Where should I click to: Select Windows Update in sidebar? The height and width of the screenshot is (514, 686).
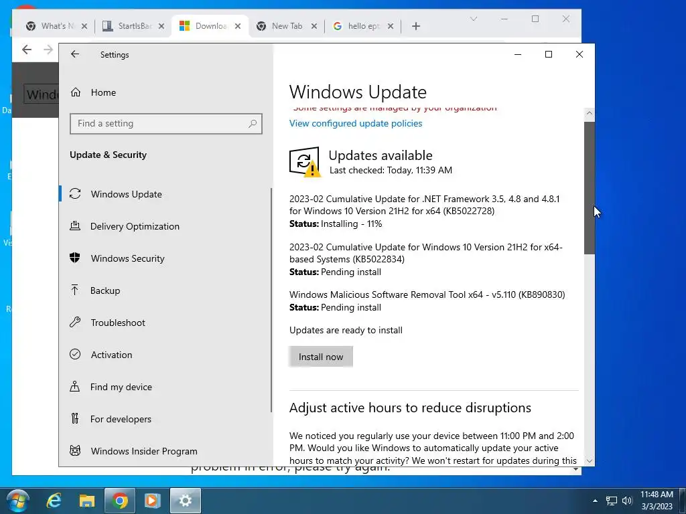(127, 194)
